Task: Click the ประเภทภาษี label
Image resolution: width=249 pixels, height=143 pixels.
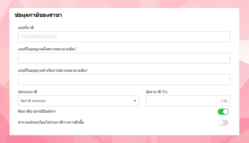Action: tap(27, 92)
